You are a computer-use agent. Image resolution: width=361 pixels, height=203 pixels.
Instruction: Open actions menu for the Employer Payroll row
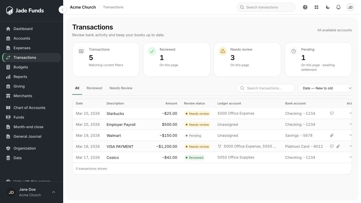pyautogui.click(x=351, y=124)
